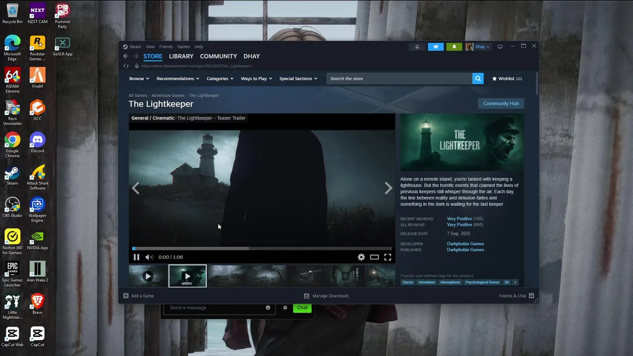Screen dimensions: 633x356
Task: Open the Help menu
Action: pyautogui.click(x=199, y=47)
